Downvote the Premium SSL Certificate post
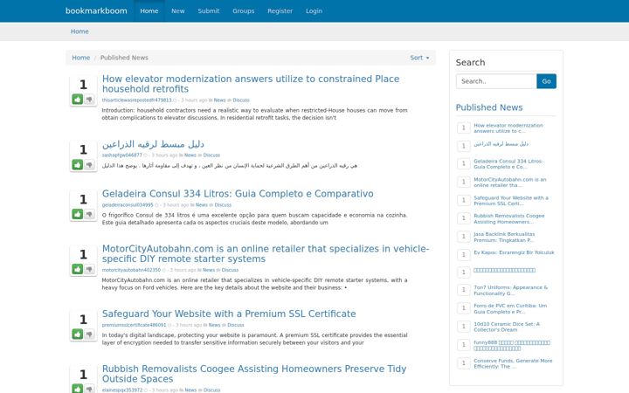Viewport: 629px width, 393px height. [89, 334]
